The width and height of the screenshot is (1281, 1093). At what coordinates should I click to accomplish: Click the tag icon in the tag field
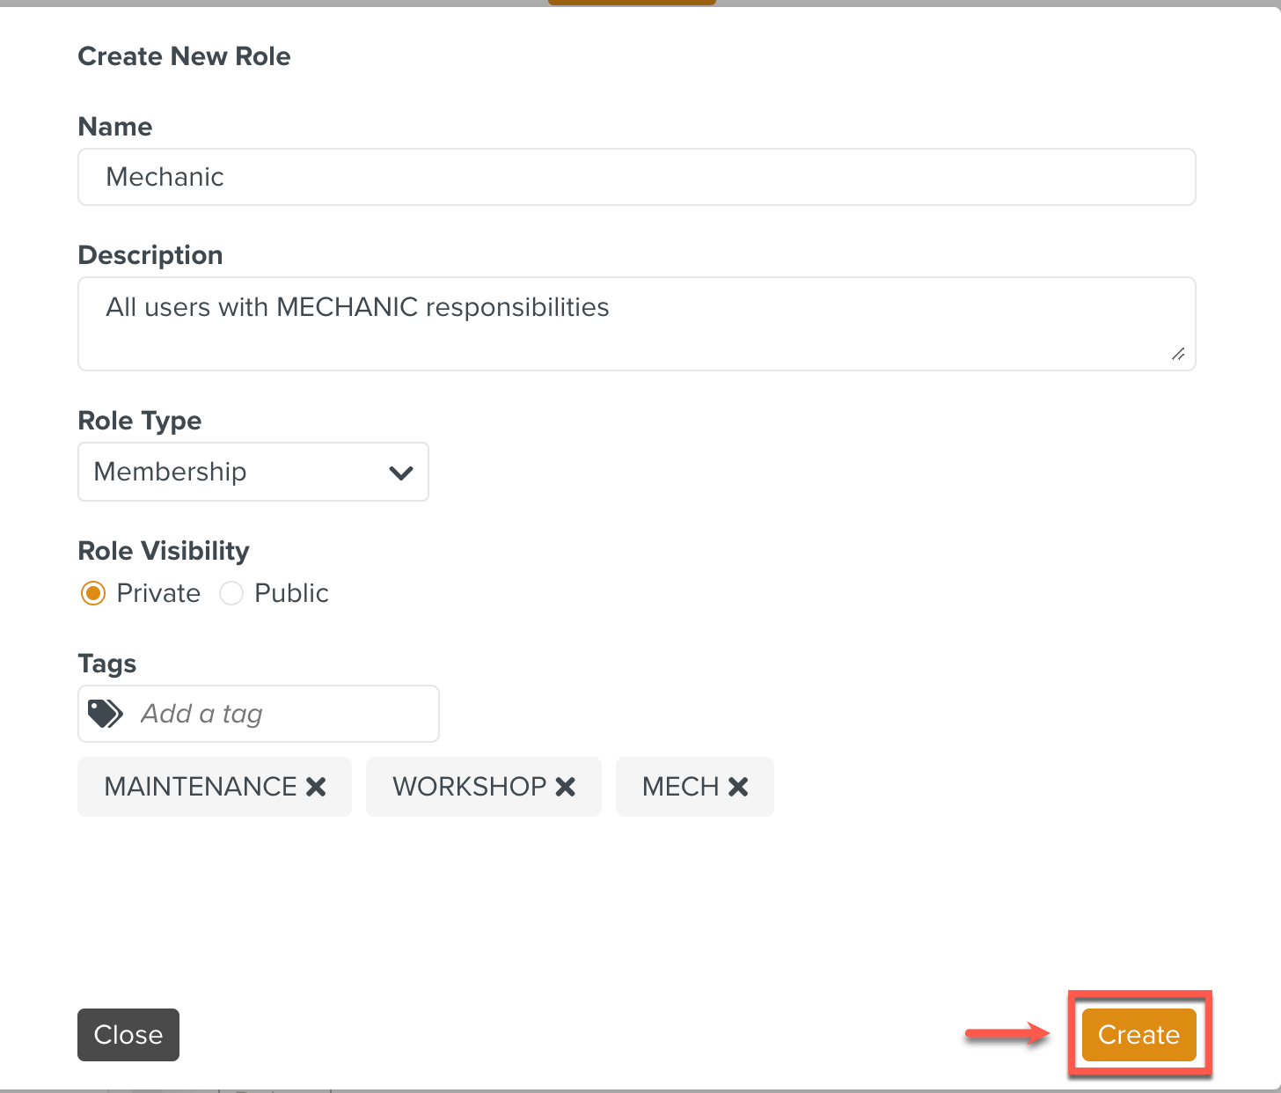coord(106,714)
